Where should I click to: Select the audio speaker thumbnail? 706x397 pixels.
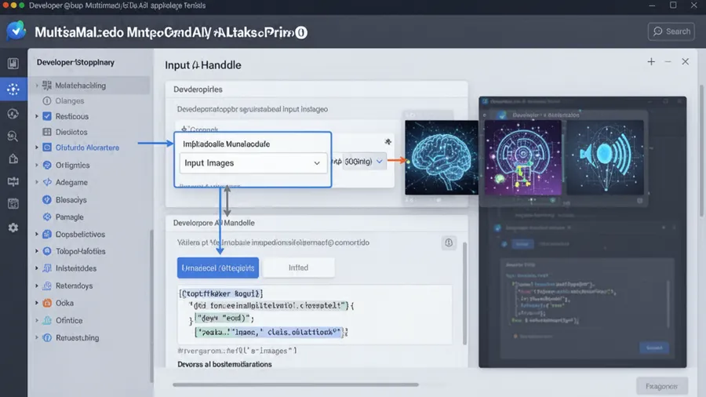pos(605,158)
